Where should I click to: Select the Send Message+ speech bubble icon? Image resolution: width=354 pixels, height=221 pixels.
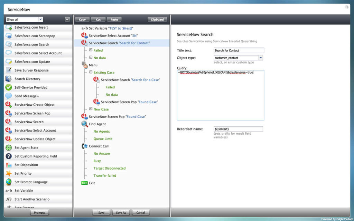pos(8,96)
